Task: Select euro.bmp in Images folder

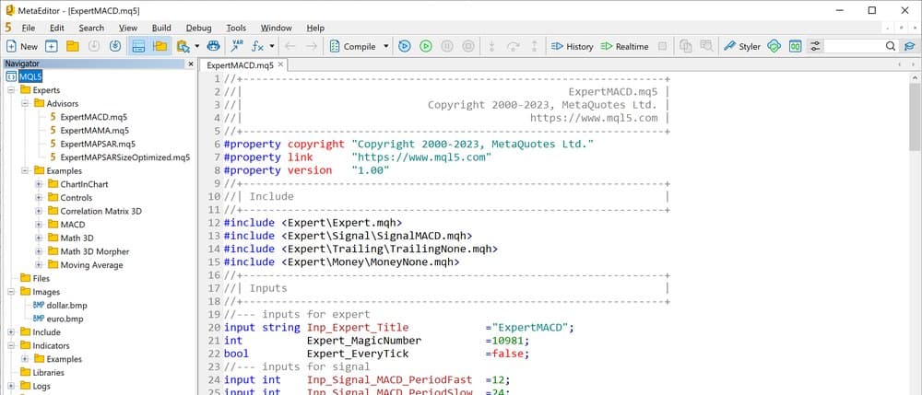Action: 65,319
